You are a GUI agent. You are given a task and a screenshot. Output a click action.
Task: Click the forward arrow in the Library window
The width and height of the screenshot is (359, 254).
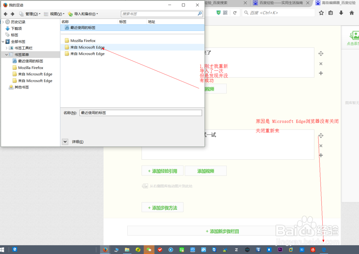coord(13,14)
